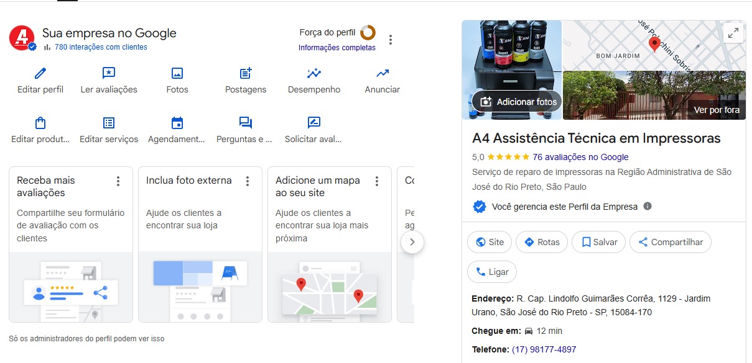Viewport: 752px width, 363px height.
Task: Open Receba mais avaliações card
Action: 71,244
